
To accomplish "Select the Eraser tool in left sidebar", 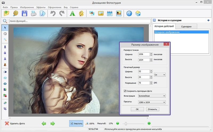I will [5, 103].
